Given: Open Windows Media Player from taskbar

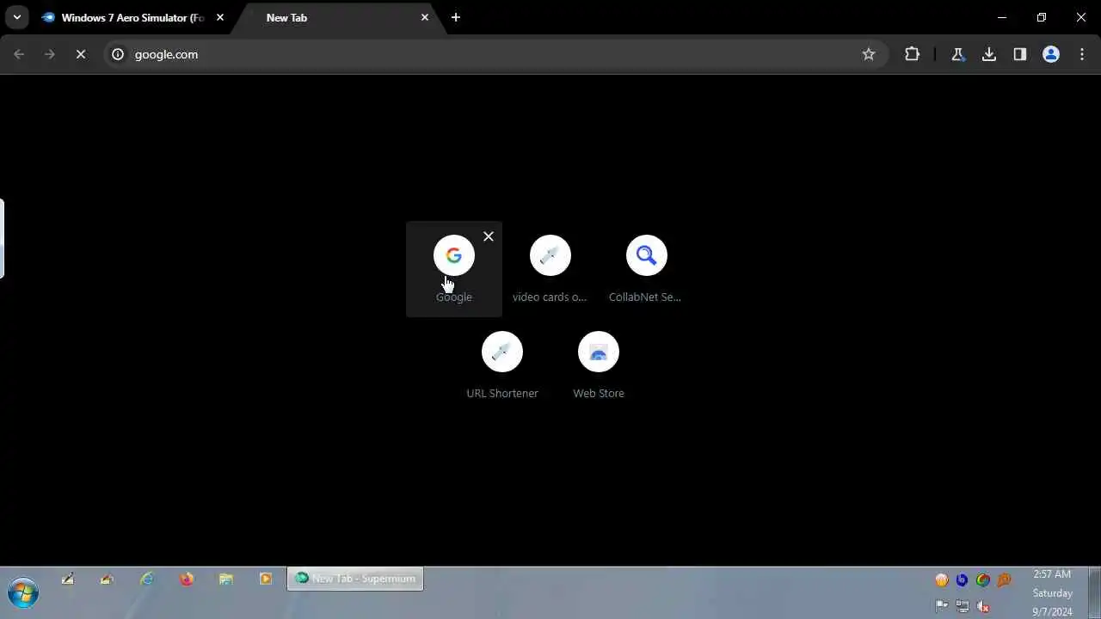Looking at the screenshot, I should (266, 579).
